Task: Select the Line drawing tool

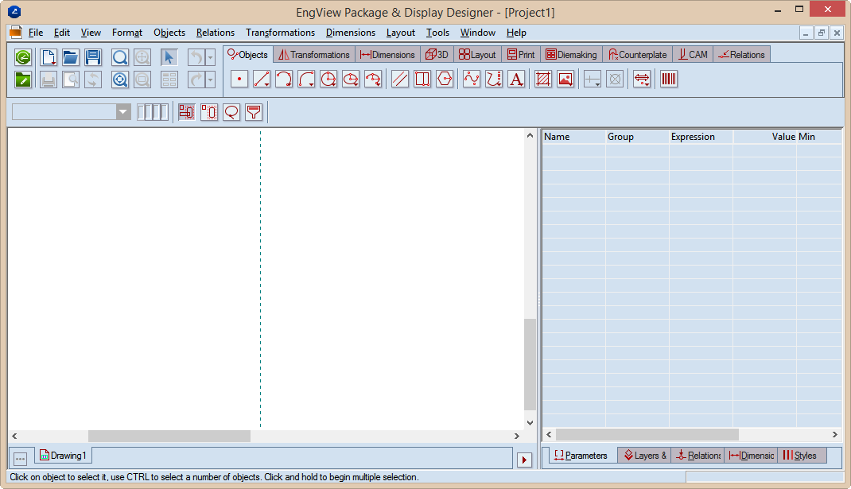Action: (262, 79)
